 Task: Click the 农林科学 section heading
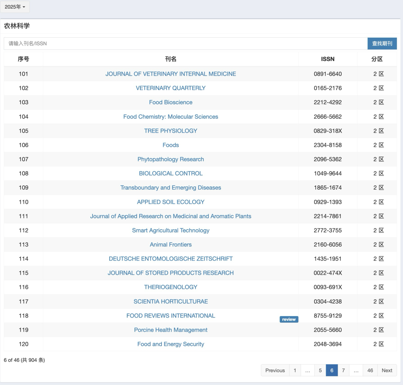[x=17, y=26]
